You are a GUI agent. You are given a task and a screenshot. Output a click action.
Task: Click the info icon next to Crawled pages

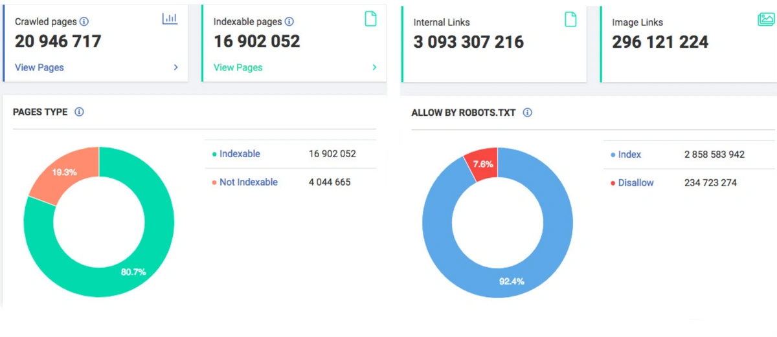(x=84, y=22)
